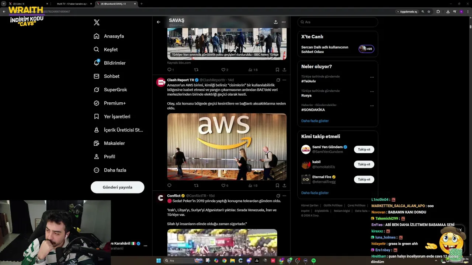Bookmark the Clash Report AWS post
This screenshot has width=472, height=265.
tap(277, 185)
